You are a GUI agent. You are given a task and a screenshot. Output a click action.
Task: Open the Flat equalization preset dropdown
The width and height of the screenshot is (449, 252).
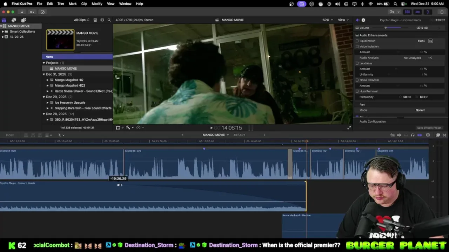[421, 41]
